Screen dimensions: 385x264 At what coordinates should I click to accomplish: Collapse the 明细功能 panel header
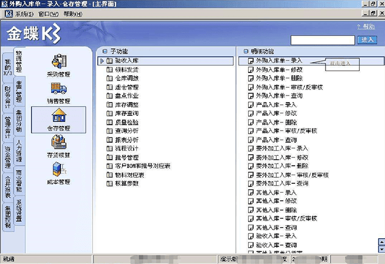246,51
